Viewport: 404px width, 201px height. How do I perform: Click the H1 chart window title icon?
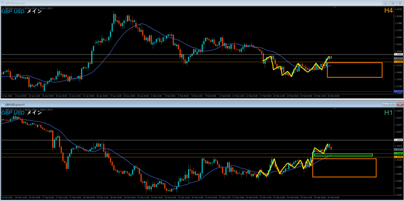point(3,104)
